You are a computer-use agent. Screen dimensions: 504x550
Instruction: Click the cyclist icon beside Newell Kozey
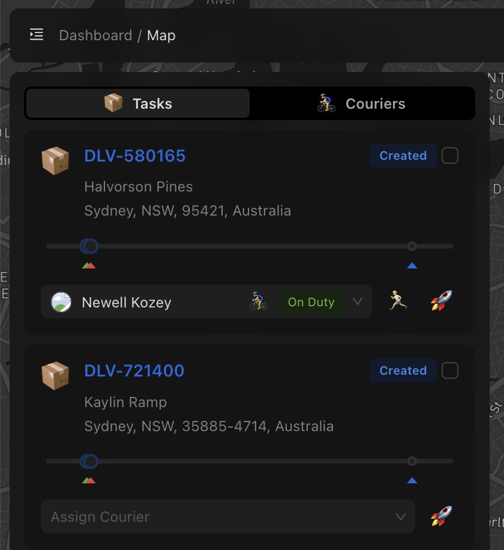pos(258,301)
